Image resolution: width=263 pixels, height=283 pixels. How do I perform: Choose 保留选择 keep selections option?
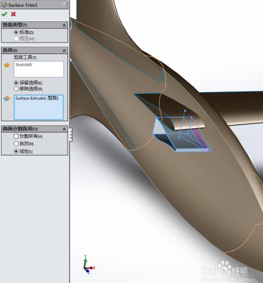point(16,82)
